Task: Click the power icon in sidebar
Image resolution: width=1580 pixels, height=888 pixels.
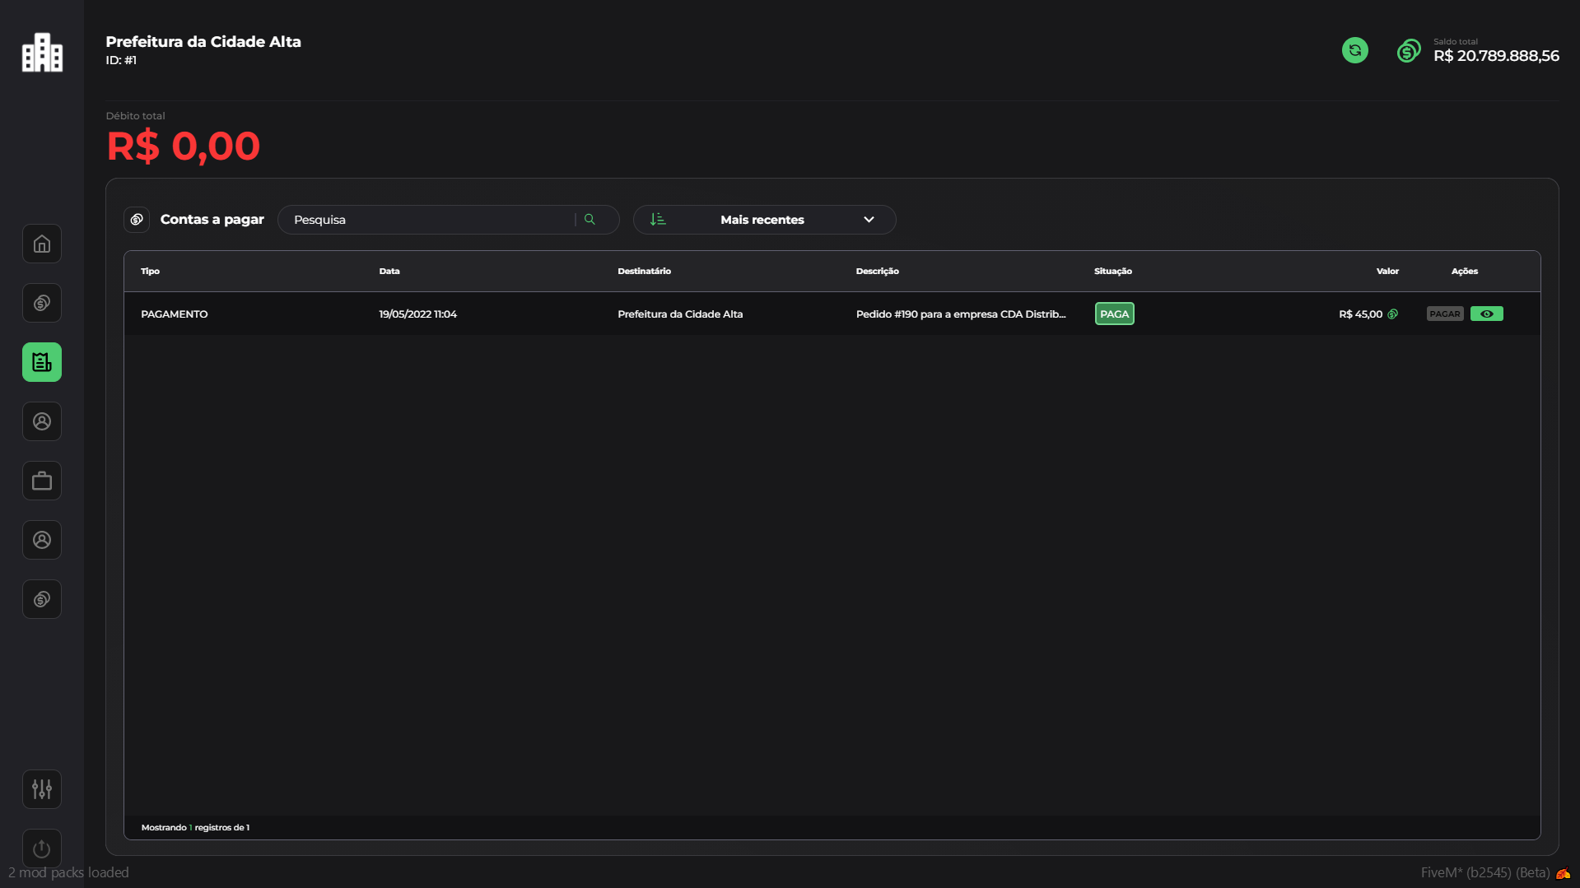Action: click(x=42, y=848)
